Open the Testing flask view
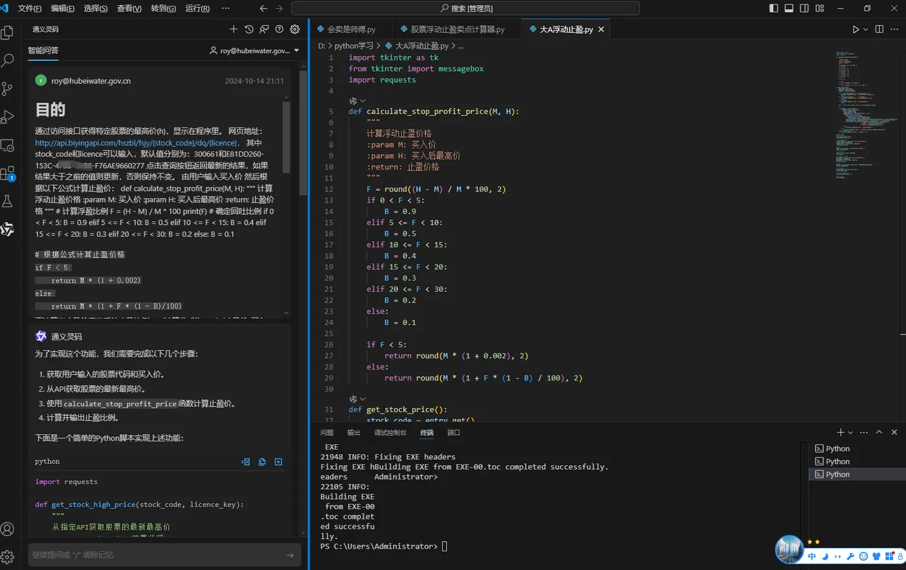 pos(8,201)
